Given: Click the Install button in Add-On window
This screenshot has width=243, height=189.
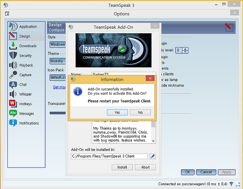Looking at the screenshot, I should point(122,167).
